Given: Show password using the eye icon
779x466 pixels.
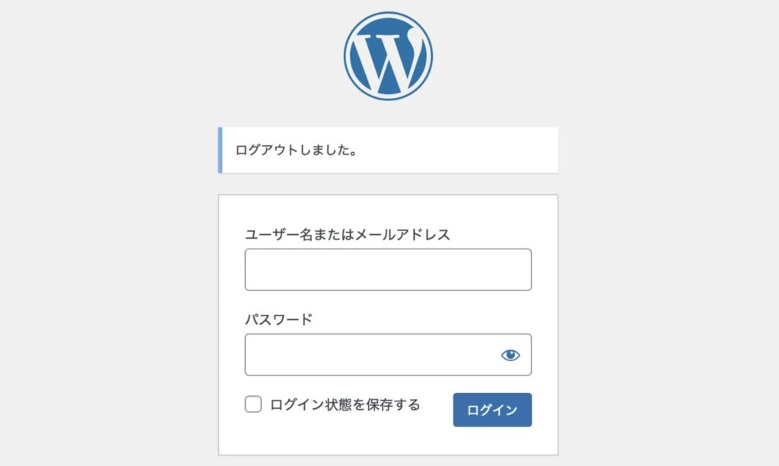Looking at the screenshot, I should (x=510, y=355).
